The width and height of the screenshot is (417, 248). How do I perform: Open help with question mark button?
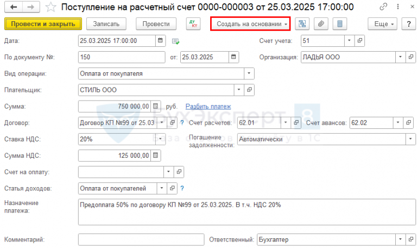click(408, 24)
